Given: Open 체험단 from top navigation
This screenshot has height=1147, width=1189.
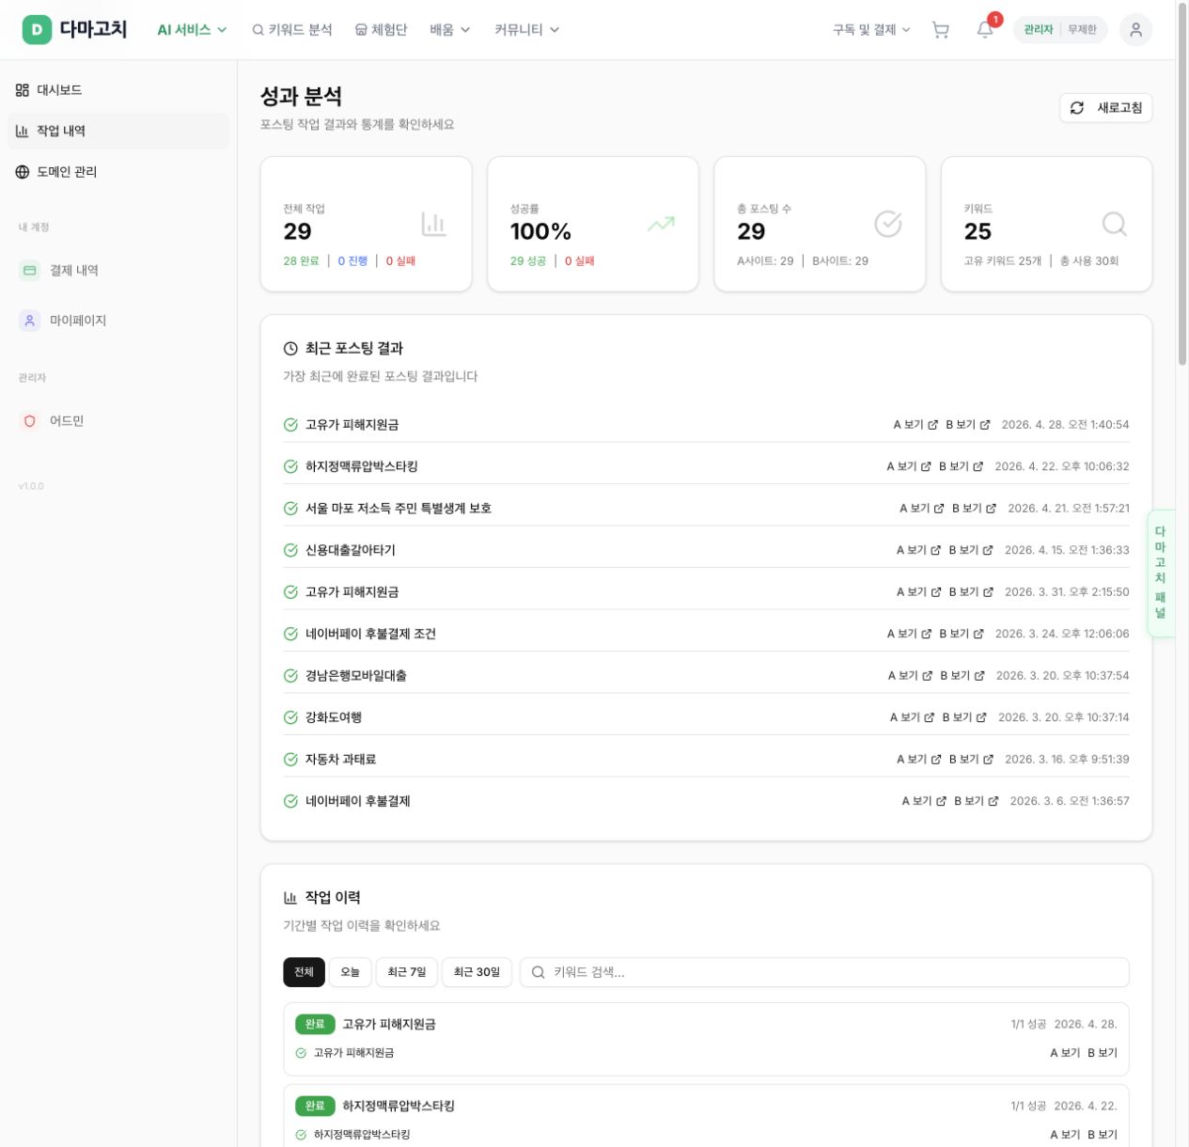Looking at the screenshot, I should [381, 30].
